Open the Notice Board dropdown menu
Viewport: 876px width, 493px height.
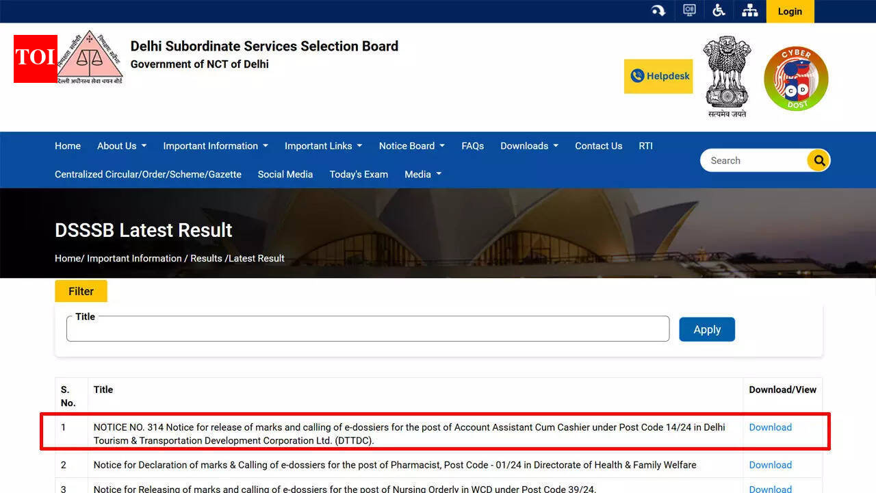(x=411, y=146)
